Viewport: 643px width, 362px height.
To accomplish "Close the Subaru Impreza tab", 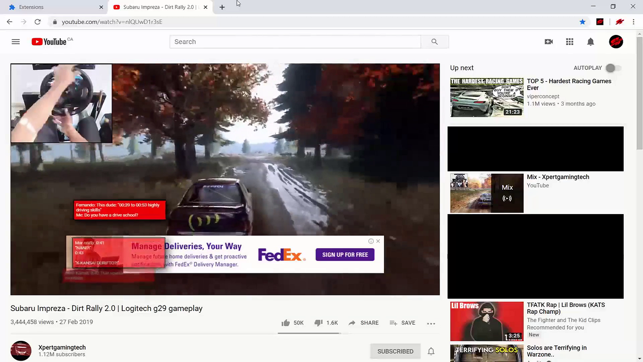I will click(206, 7).
